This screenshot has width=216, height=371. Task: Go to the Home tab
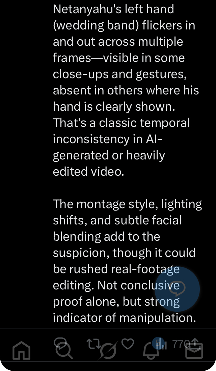pos(22,350)
